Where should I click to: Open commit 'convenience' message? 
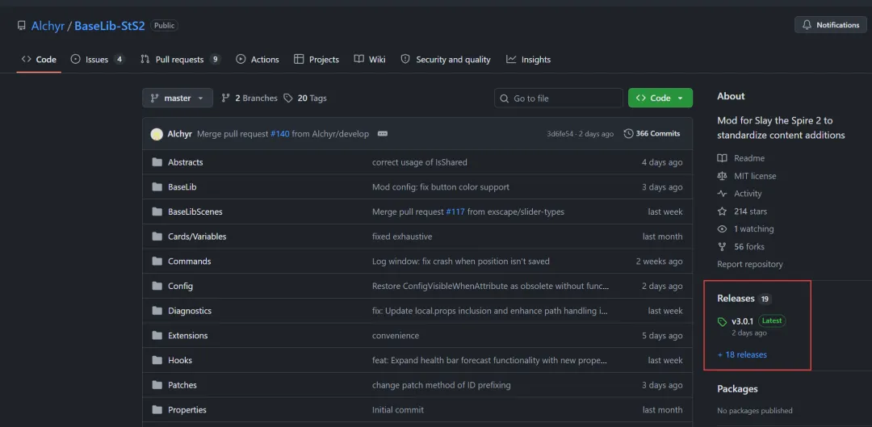pos(396,335)
